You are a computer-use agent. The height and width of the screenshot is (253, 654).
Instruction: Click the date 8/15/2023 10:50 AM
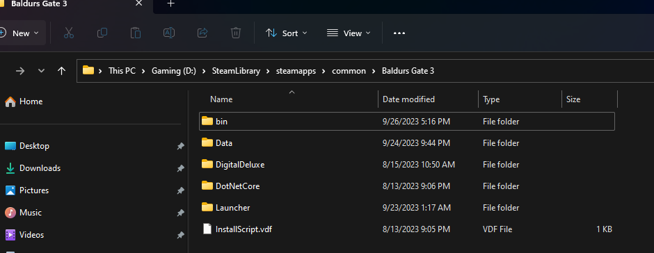pos(419,165)
